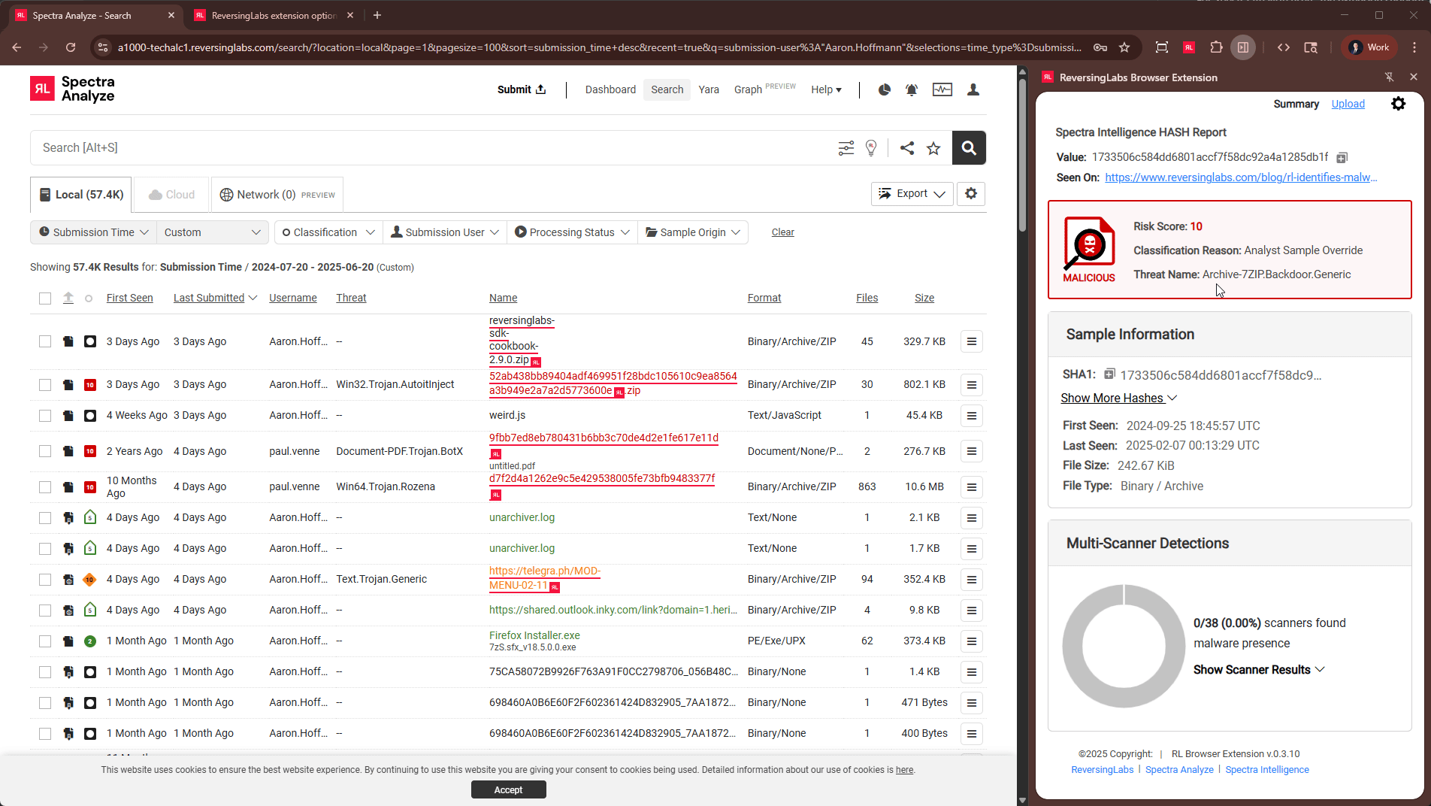Viewport: 1431px width, 806px height.
Task: Click the Spectra Analyze logo
Action: point(72,89)
